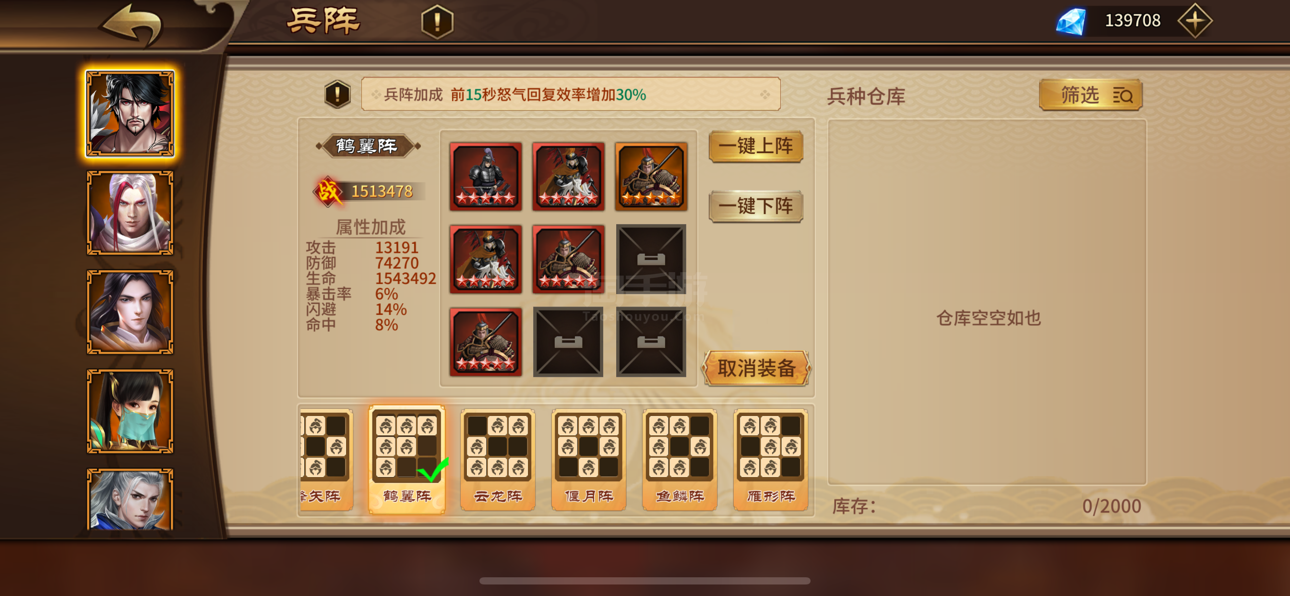Open the 筛选 filter dropdown
Viewport: 1290px width, 596px height.
(x=1091, y=94)
